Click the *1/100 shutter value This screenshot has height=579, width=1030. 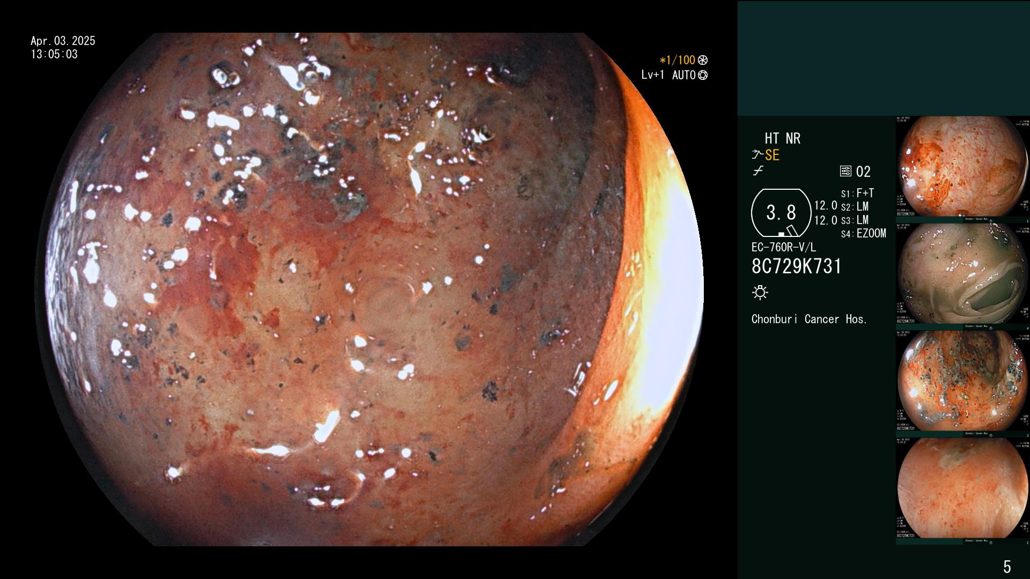677,61
